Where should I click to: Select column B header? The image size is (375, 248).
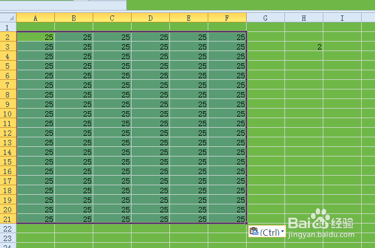pyautogui.click(x=74, y=18)
